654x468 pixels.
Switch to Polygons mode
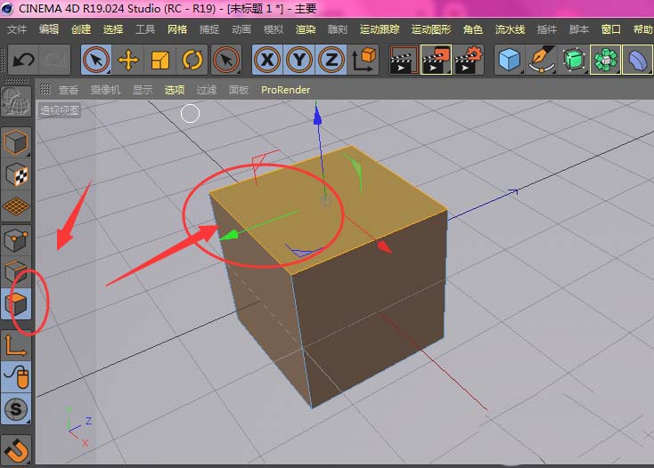(x=16, y=304)
